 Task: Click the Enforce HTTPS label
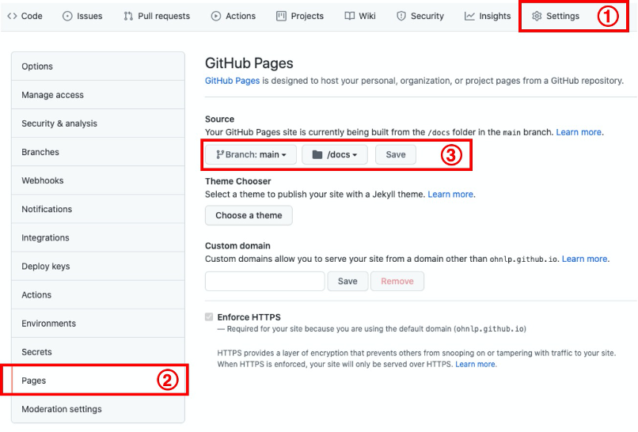249,317
